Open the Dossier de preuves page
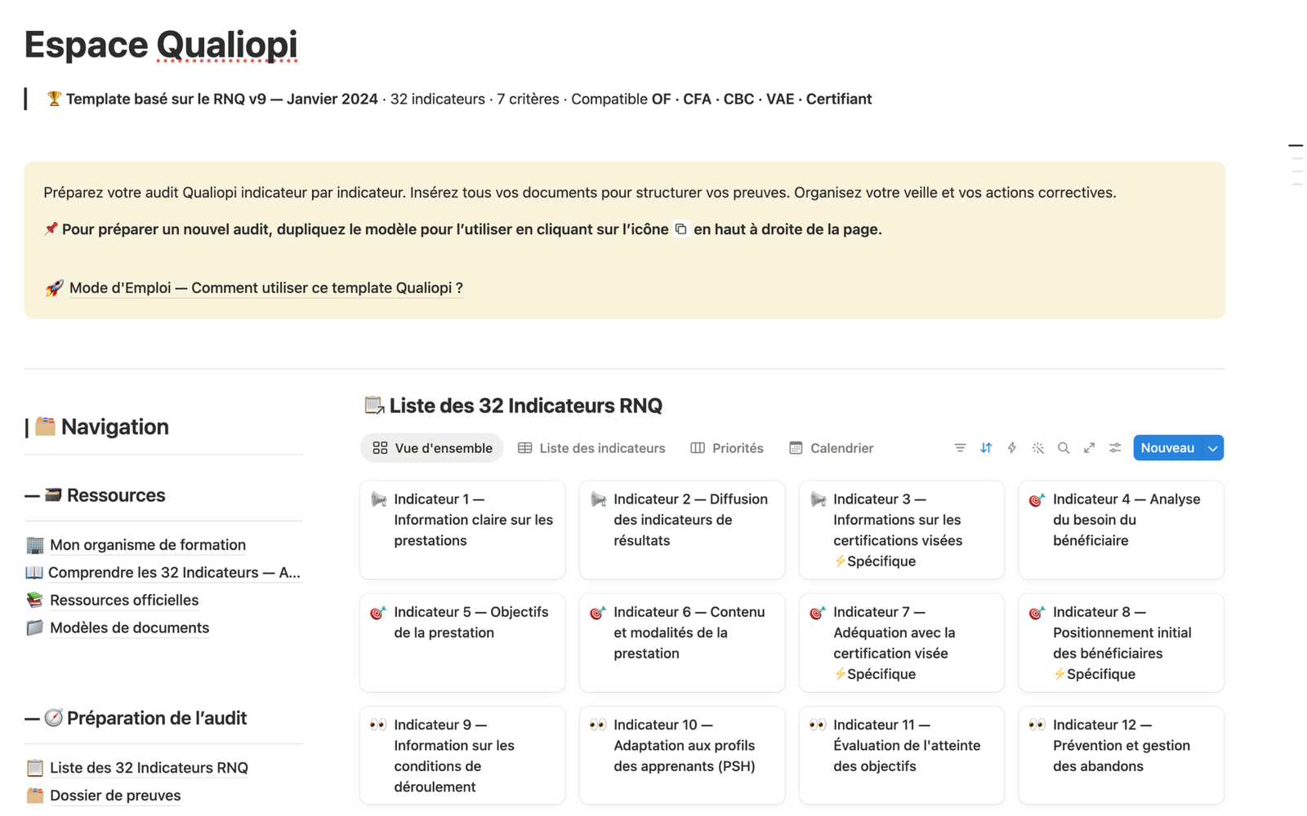The width and height of the screenshot is (1307, 816). pyautogui.click(x=114, y=795)
